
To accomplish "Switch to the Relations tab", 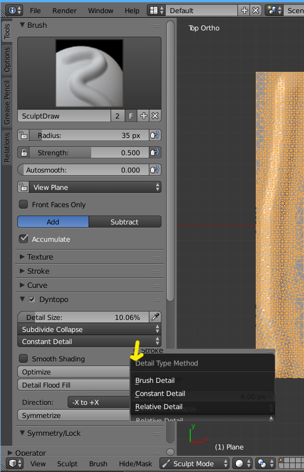I will click(x=7, y=147).
